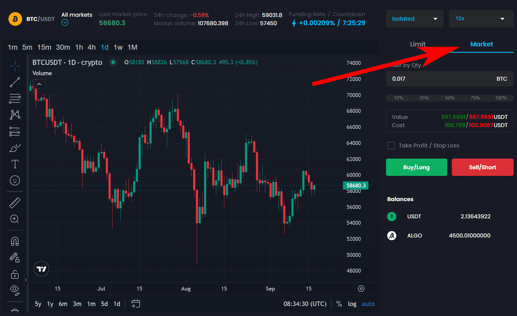517x316 pixels.
Task: Set order size to 10%
Action: (x=398, y=98)
